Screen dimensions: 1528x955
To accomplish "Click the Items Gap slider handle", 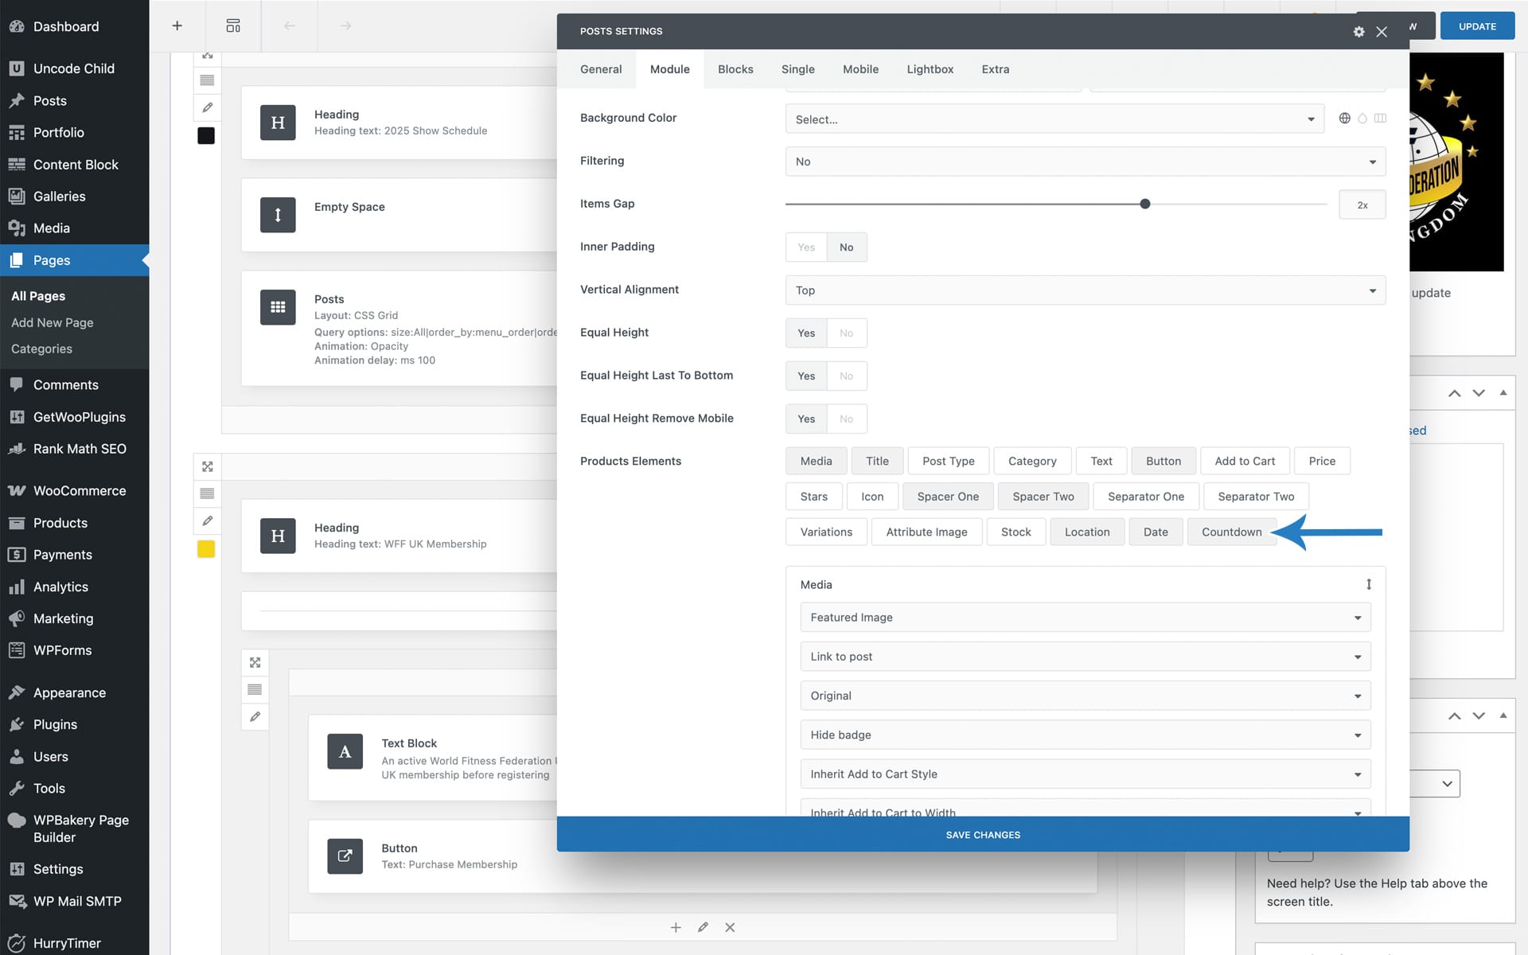I will [1144, 205].
